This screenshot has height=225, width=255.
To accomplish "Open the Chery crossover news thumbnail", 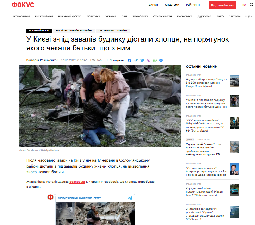I will pos(234,81).
